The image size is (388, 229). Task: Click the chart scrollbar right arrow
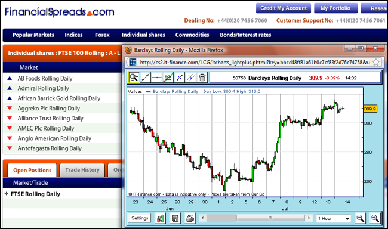click(x=309, y=218)
